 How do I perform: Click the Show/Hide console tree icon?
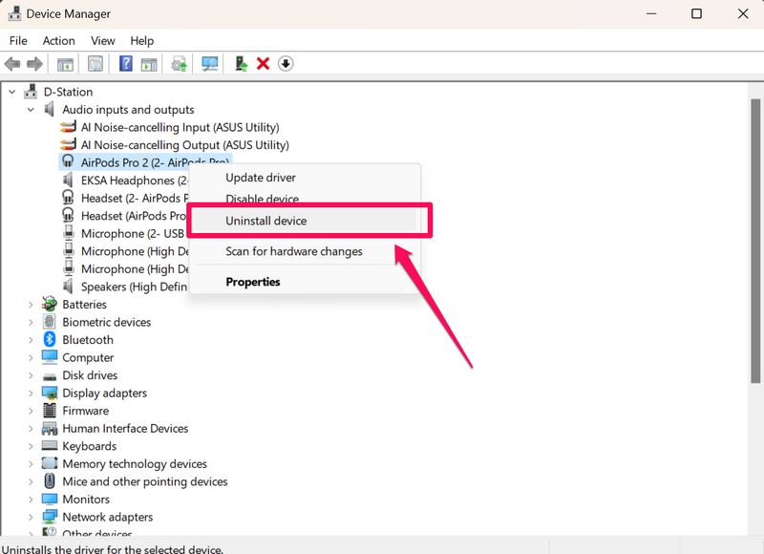pyautogui.click(x=65, y=64)
